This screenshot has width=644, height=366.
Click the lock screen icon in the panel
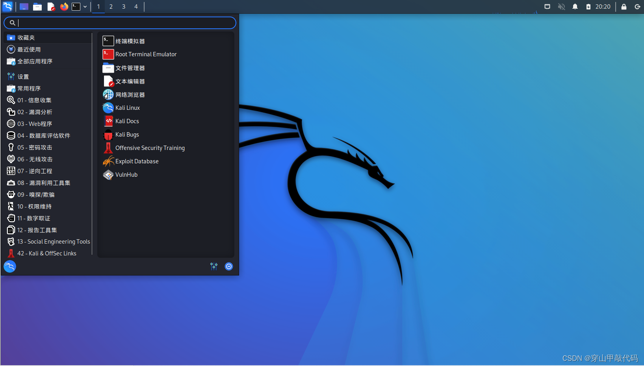pyautogui.click(x=624, y=7)
